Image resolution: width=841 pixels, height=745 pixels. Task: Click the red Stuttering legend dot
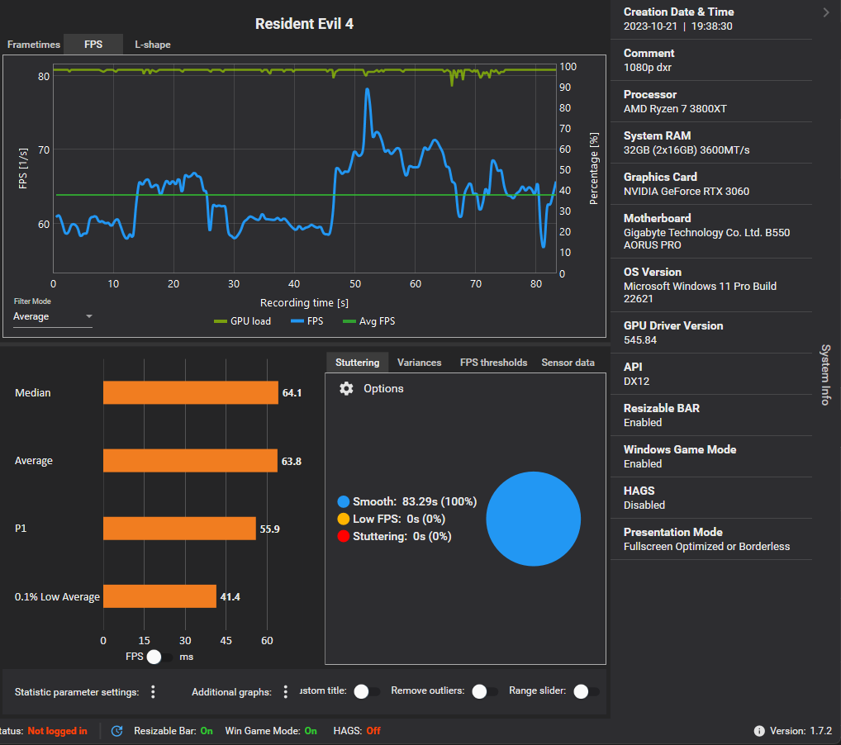pos(344,536)
